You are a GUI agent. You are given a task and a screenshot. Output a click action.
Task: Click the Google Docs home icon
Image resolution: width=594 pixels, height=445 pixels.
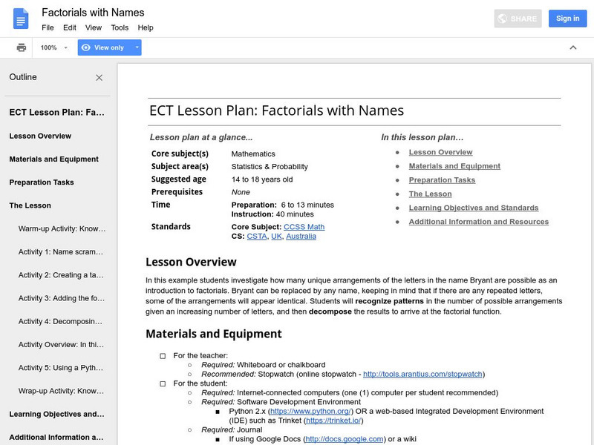(x=21, y=19)
